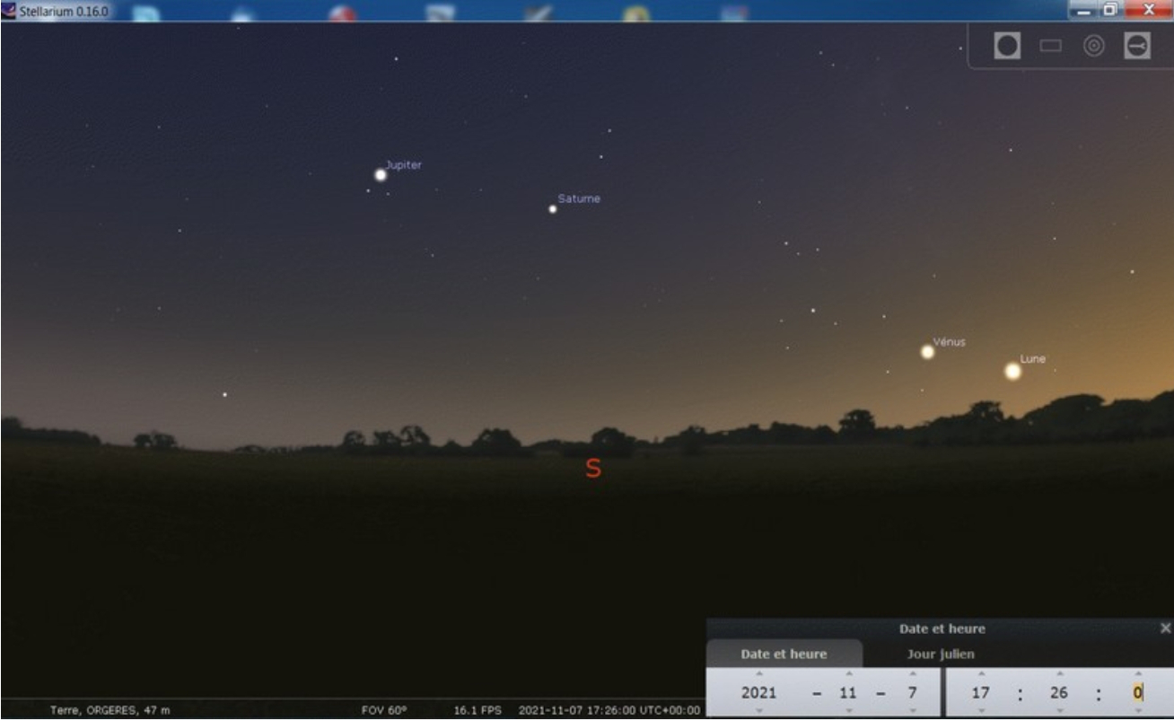
Task: Close the Date et heure panel
Action: [x=1165, y=629]
